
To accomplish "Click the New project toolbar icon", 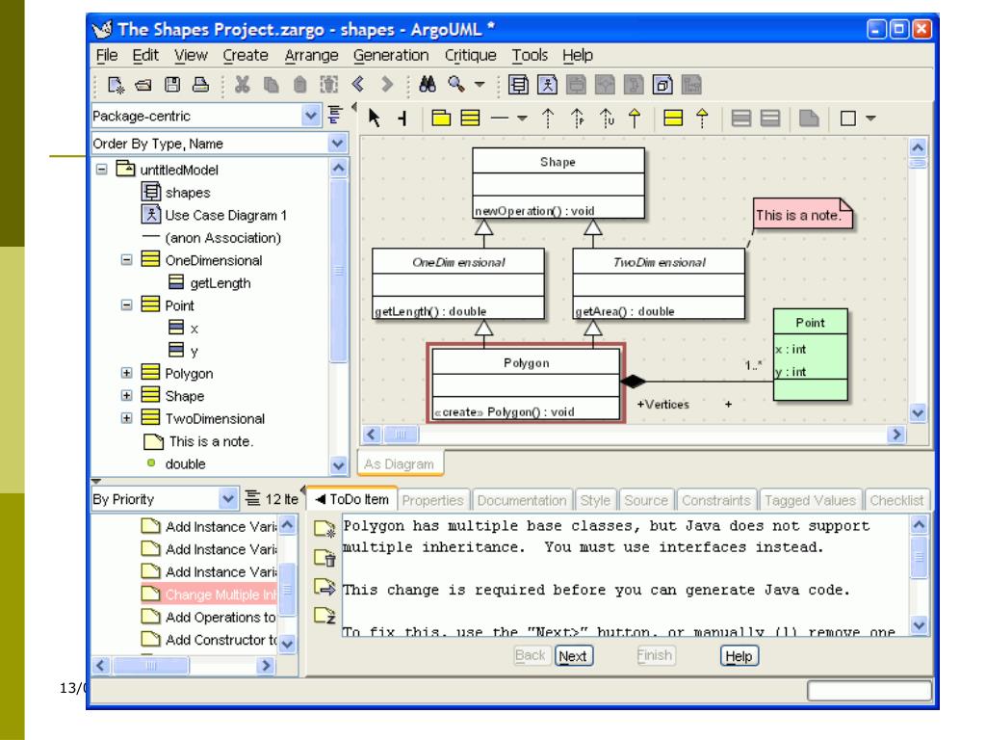I will [116, 85].
